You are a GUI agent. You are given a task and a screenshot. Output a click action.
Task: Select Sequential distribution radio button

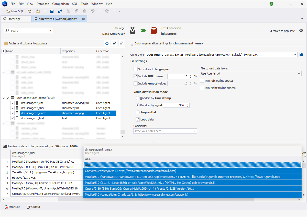(138, 112)
